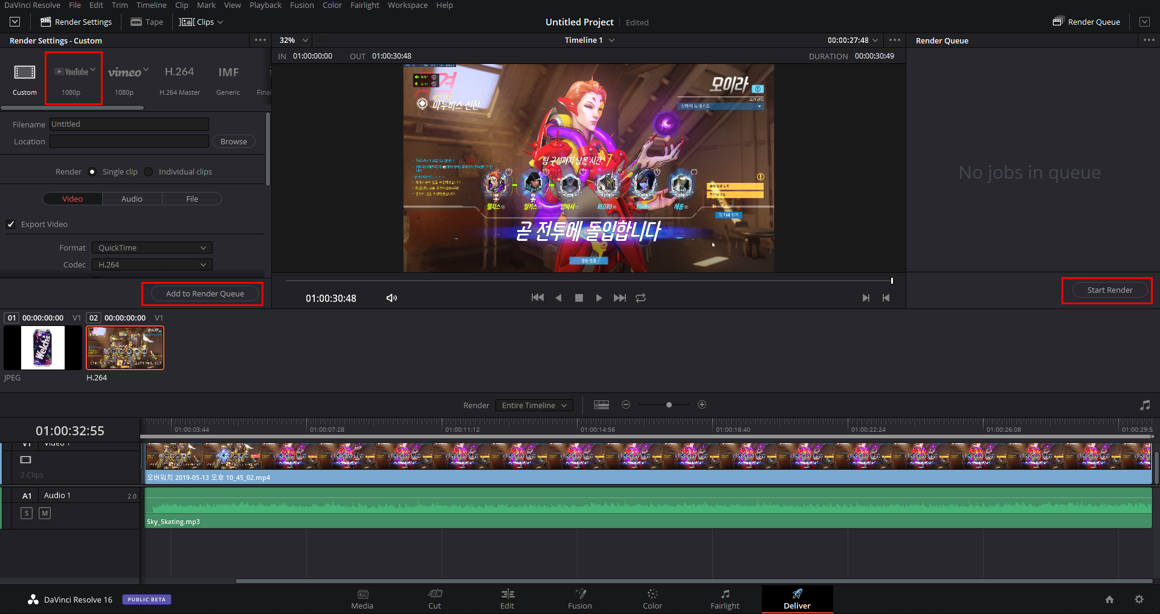
Task: Expand the Vimeo preset options arrow
Action: pos(146,69)
